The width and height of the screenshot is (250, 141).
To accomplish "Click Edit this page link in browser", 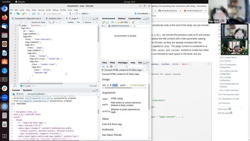I will point(225,113).
